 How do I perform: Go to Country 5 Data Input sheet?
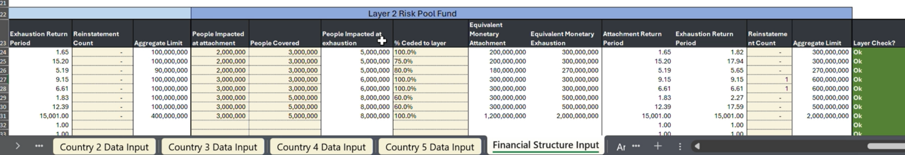(430, 147)
